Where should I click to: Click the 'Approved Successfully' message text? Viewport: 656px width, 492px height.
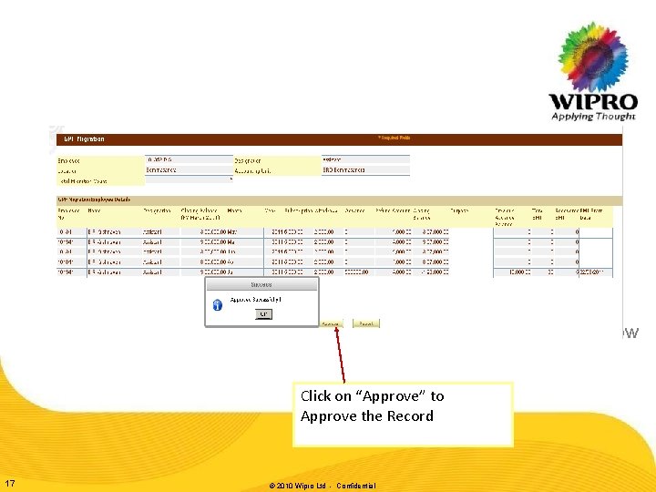click(x=256, y=300)
